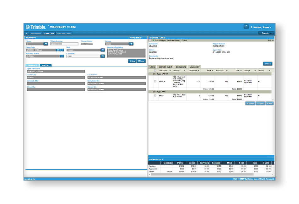
Task: Open the Reports dropdown menu
Action: coord(266,33)
